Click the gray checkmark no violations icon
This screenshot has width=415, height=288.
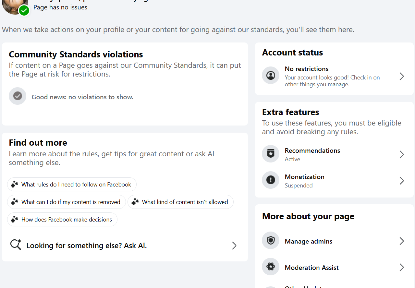click(18, 96)
